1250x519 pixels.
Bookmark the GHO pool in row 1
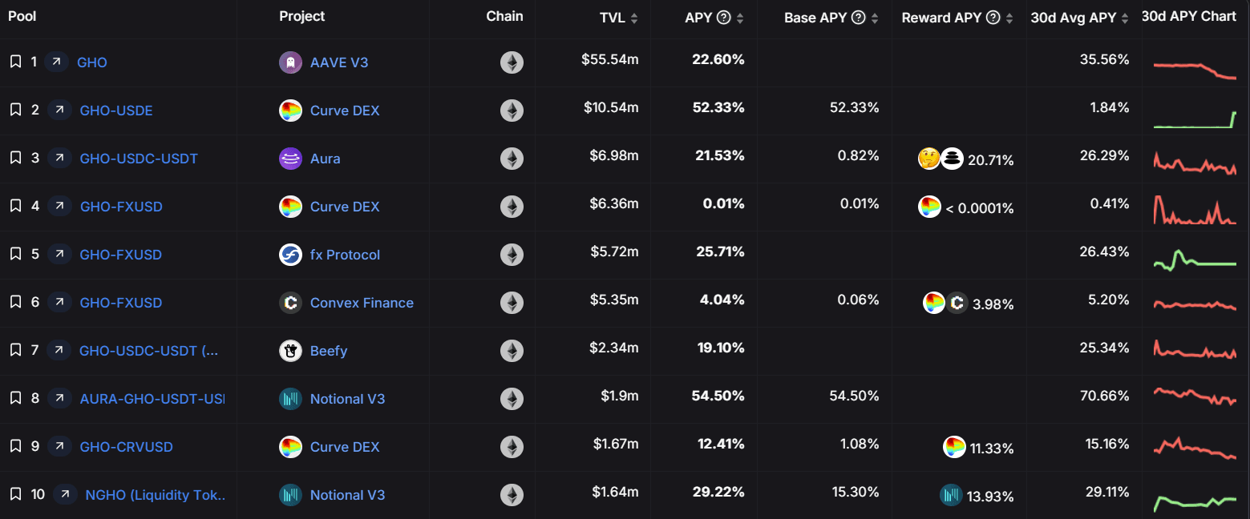[15, 62]
